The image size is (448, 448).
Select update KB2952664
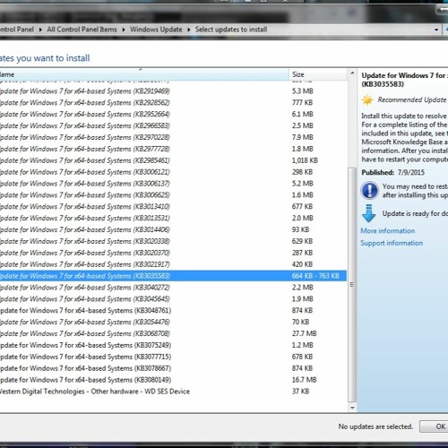[173, 114]
